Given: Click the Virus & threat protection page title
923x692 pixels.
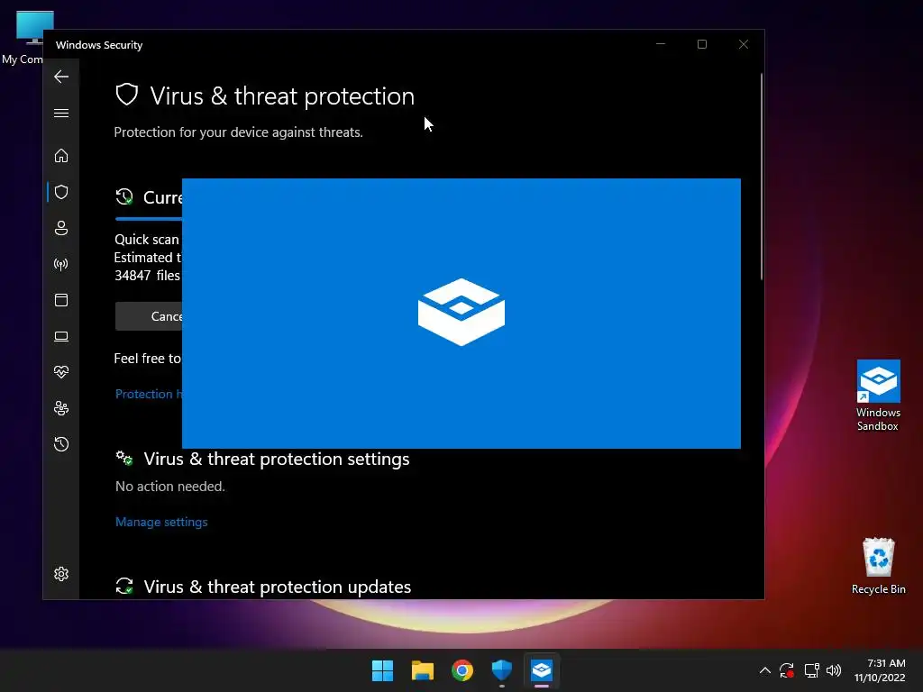Looking at the screenshot, I should 282,96.
